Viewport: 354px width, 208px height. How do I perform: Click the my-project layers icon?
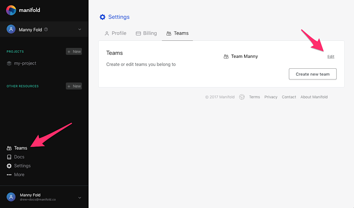9,63
